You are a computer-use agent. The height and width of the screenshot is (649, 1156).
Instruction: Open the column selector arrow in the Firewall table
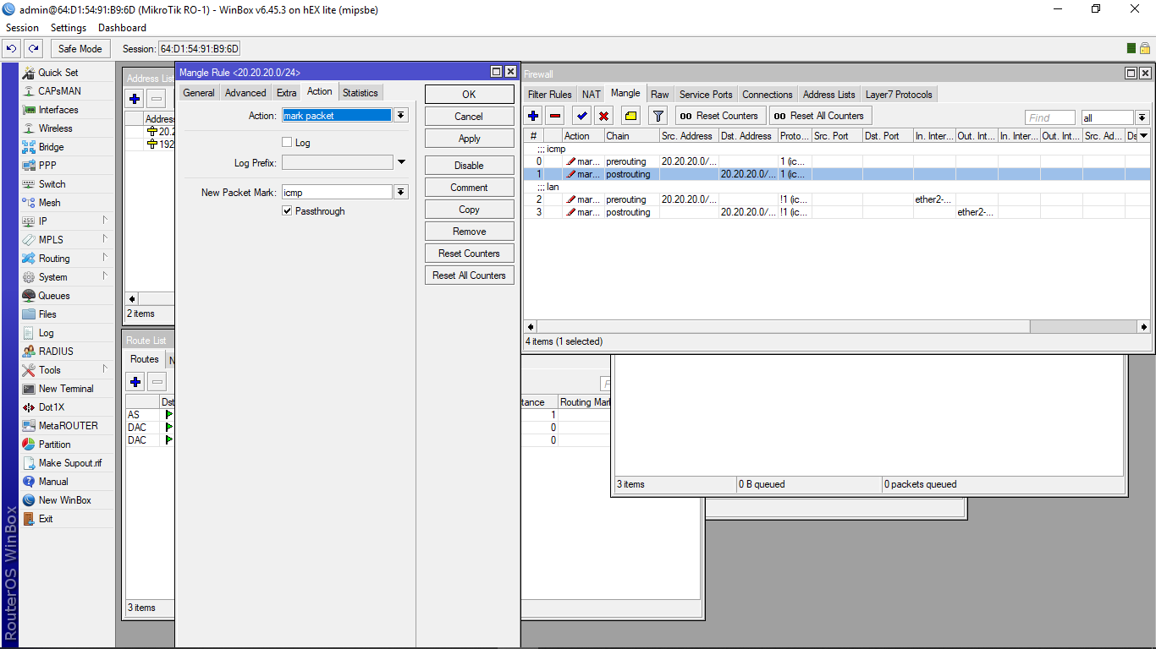pyautogui.click(x=1144, y=136)
